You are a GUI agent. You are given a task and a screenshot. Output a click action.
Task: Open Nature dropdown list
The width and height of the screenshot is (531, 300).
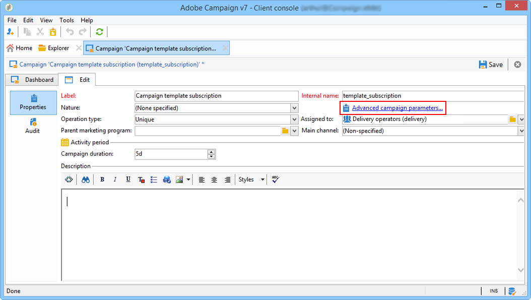tap(294, 108)
